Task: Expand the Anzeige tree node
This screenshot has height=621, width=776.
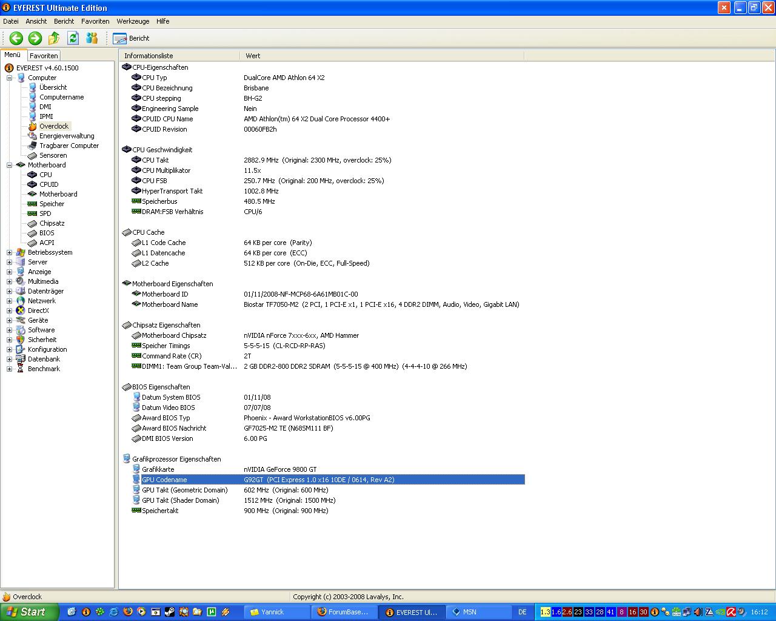Action: pyautogui.click(x=9, y=272)
